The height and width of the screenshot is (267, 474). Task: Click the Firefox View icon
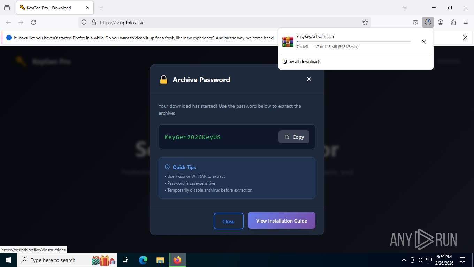pyautogui.click(x=7, y=8)
